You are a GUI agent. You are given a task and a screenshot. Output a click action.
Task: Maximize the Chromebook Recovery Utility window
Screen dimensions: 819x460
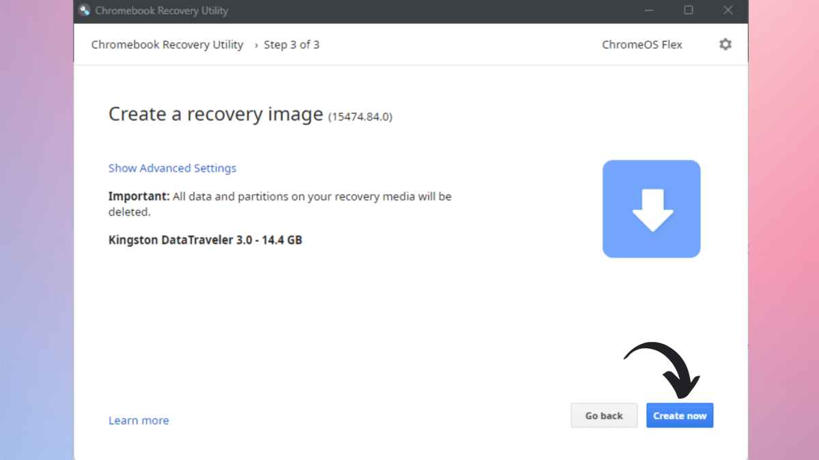(689, 10)
